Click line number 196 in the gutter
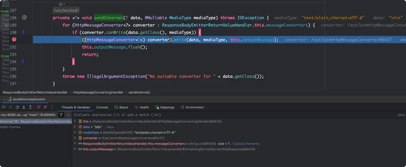The image size is (406, 167). click(x=13, y=76)
